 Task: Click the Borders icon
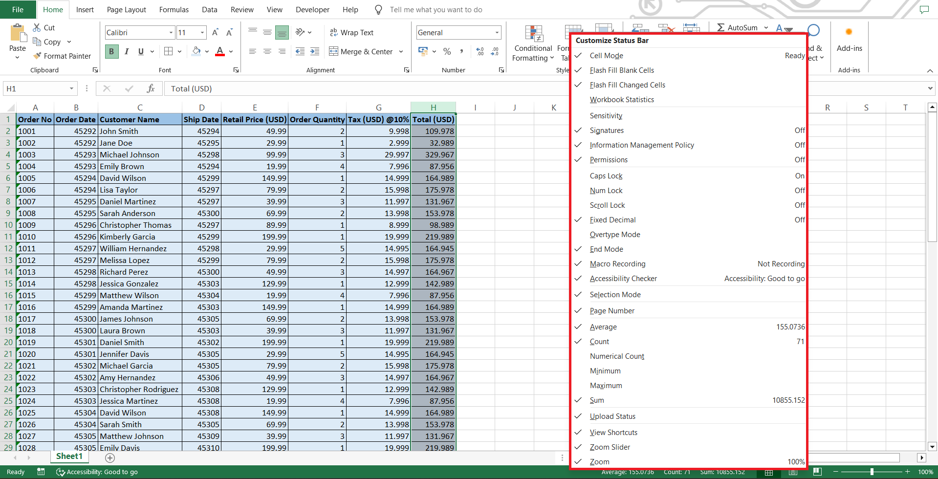[x=169, y=51]
